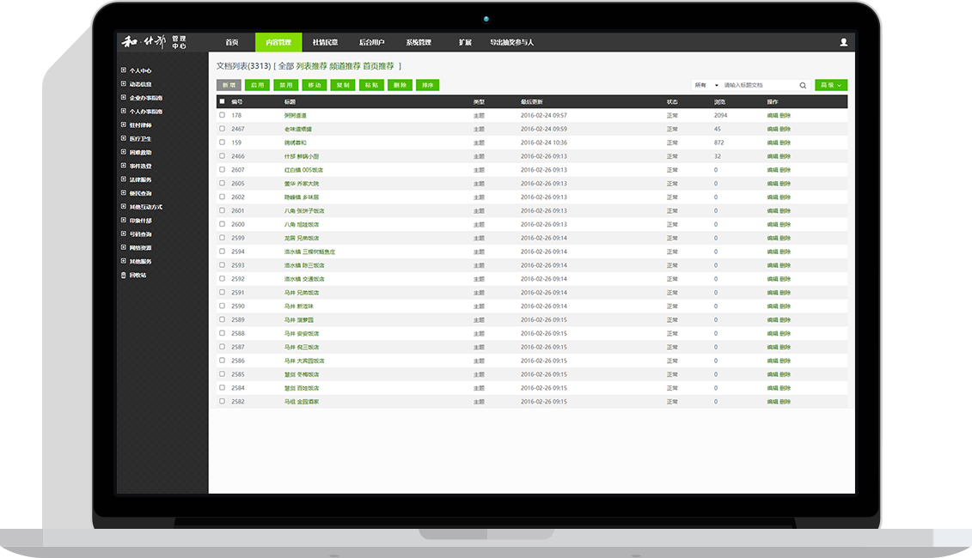
Task: Switch to the 系统管理 menu tab
Action: (419, 42)
